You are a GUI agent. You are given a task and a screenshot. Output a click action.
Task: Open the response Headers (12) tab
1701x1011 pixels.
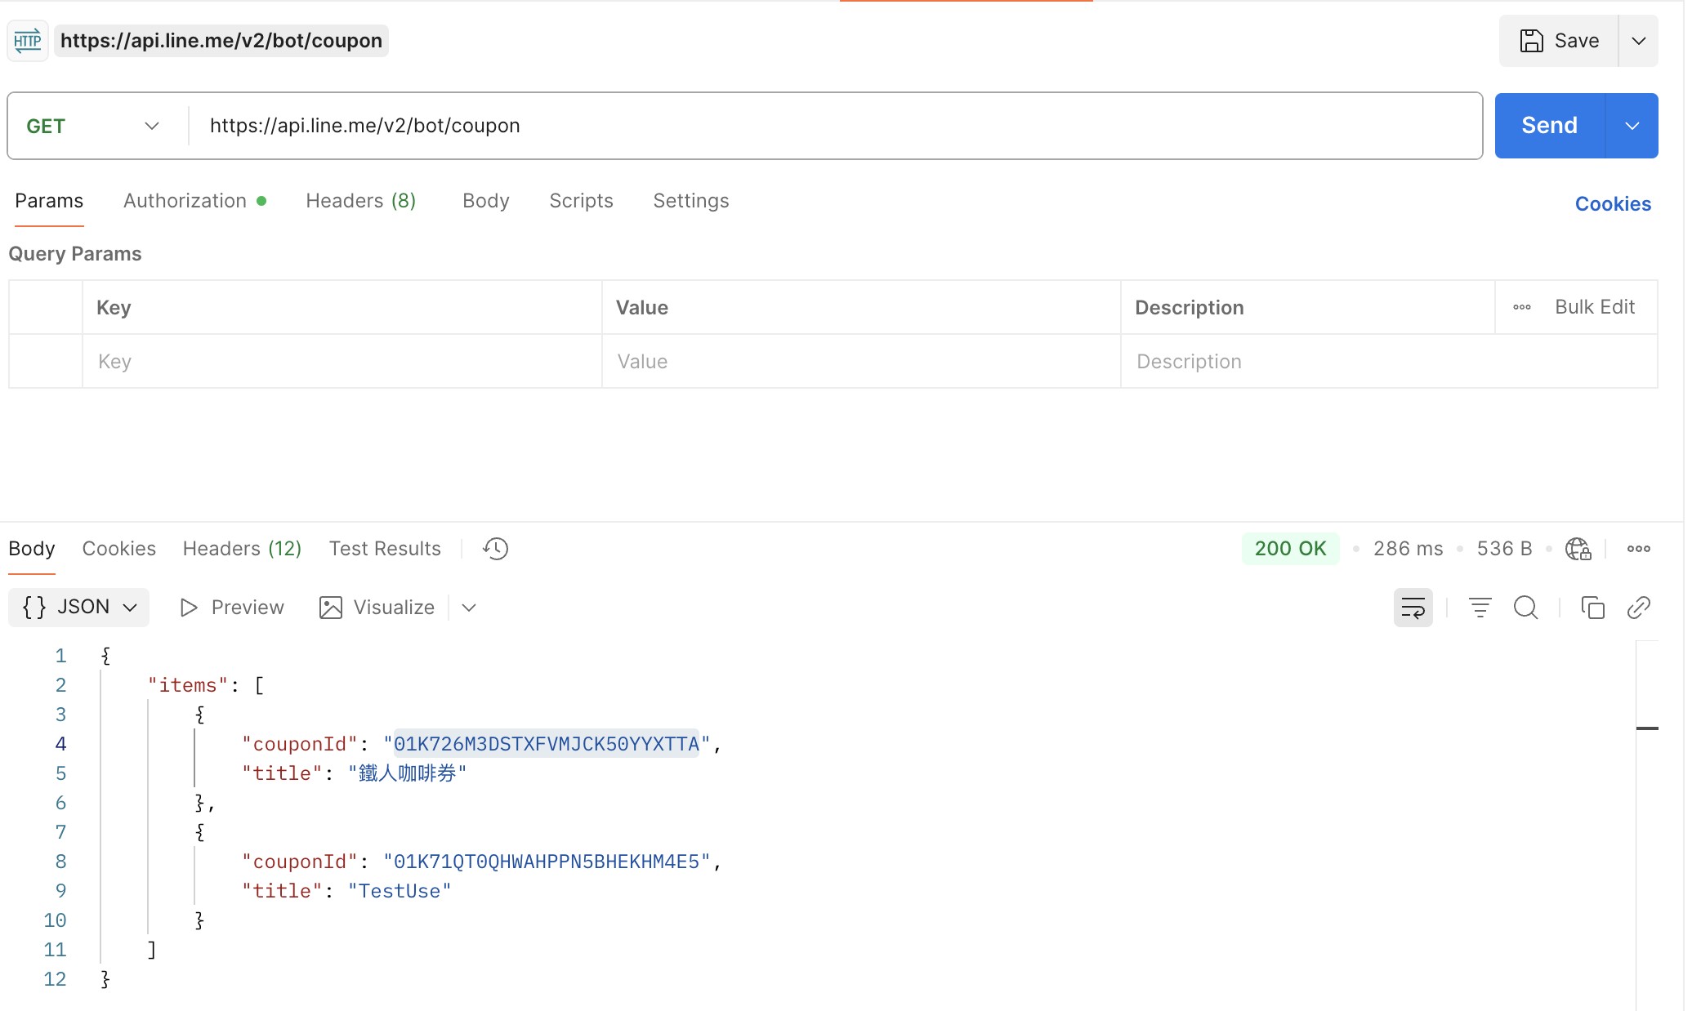242,549
